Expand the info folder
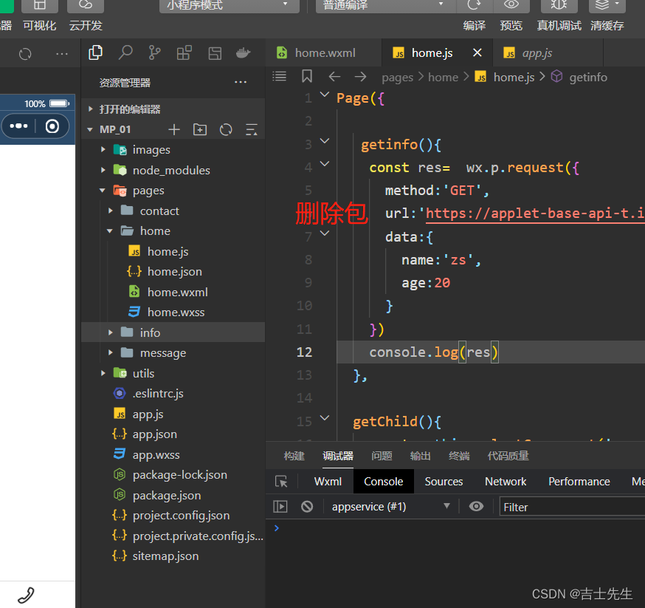 pyautogui.click(x=110, y=332)
